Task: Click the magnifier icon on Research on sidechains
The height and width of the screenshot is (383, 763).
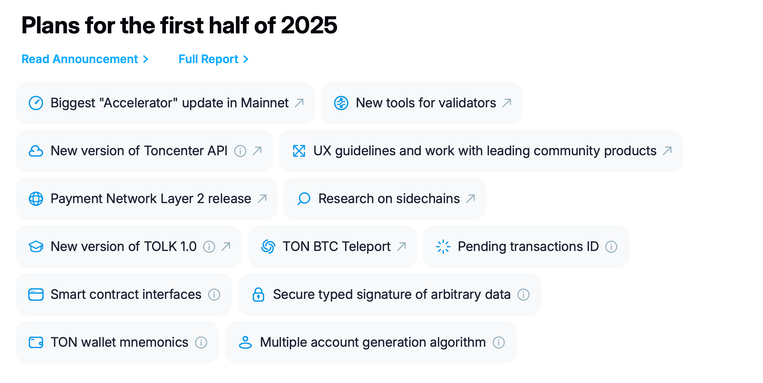Action: [x=303, y=199]
